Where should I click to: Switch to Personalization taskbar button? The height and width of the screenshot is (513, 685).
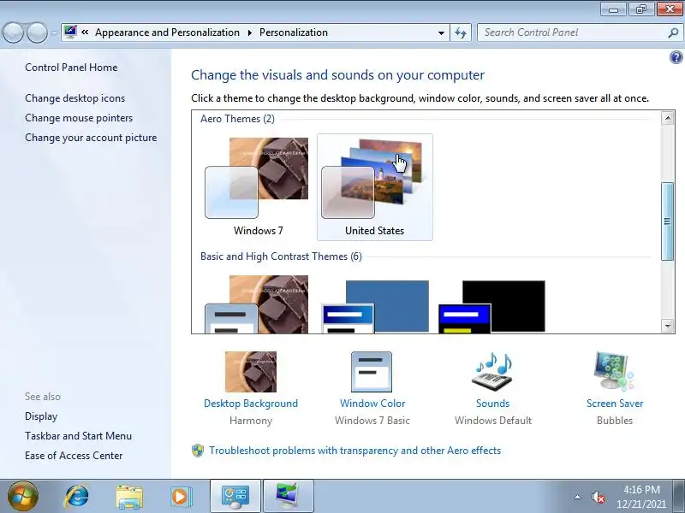click(x=289, y=497)
